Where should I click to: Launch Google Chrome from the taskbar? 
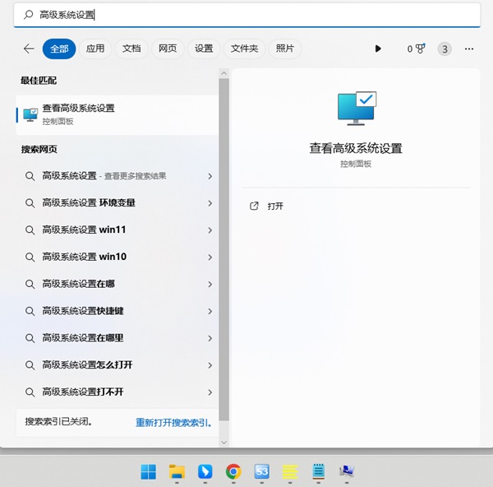pyautogui.click(x=233, y=471)
